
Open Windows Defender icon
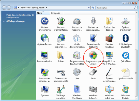[93, 90]
